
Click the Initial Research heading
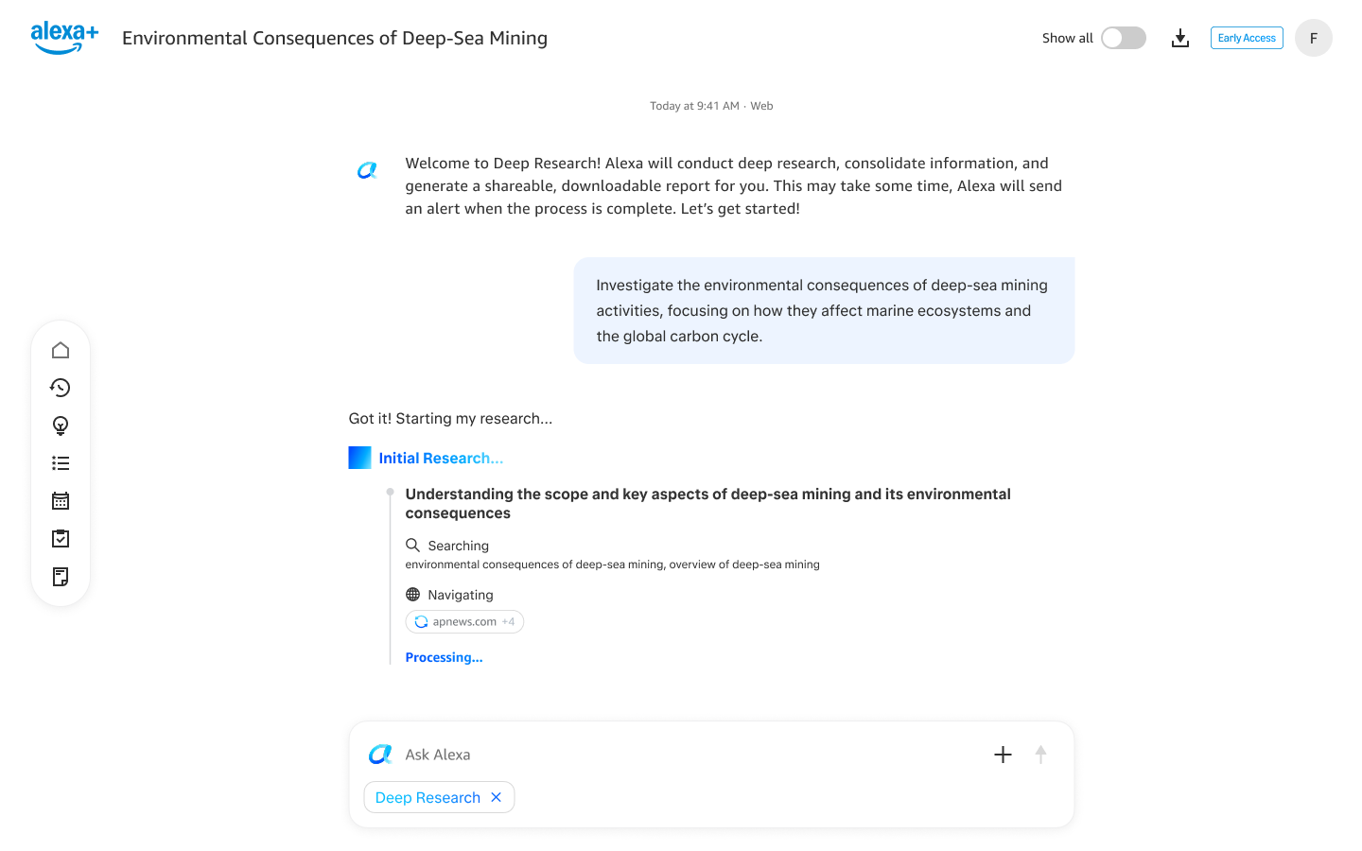point(441,459)
